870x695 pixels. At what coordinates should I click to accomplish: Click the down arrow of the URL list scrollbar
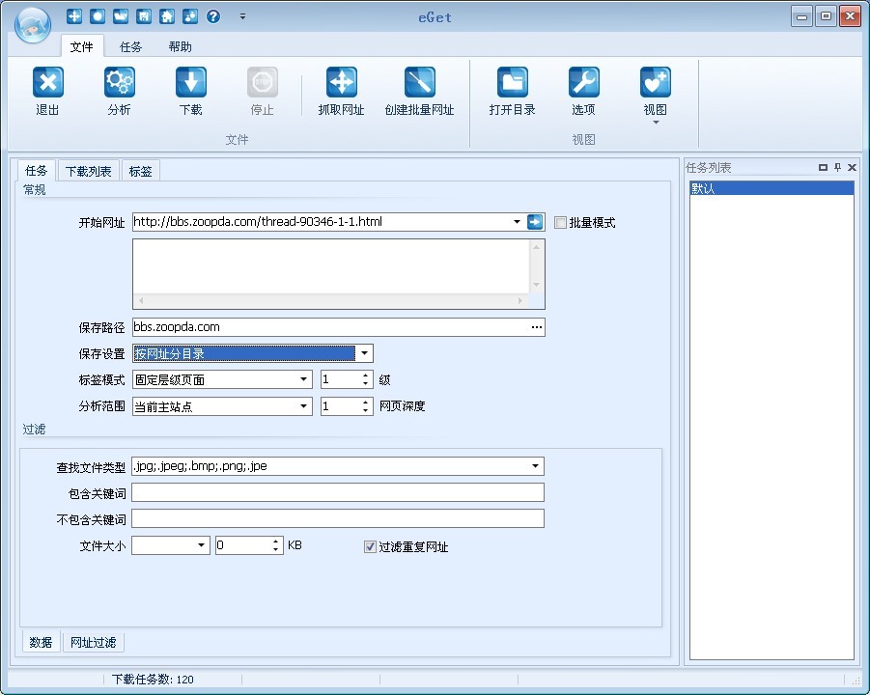[x=536, y=285]
